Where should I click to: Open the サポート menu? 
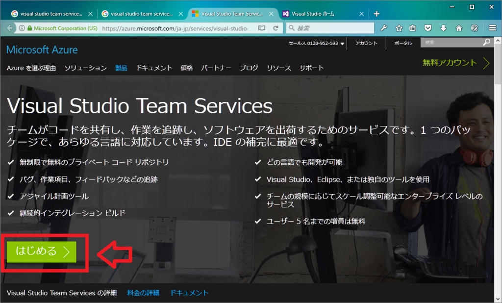pyautogui.click(x=311, y=68)
